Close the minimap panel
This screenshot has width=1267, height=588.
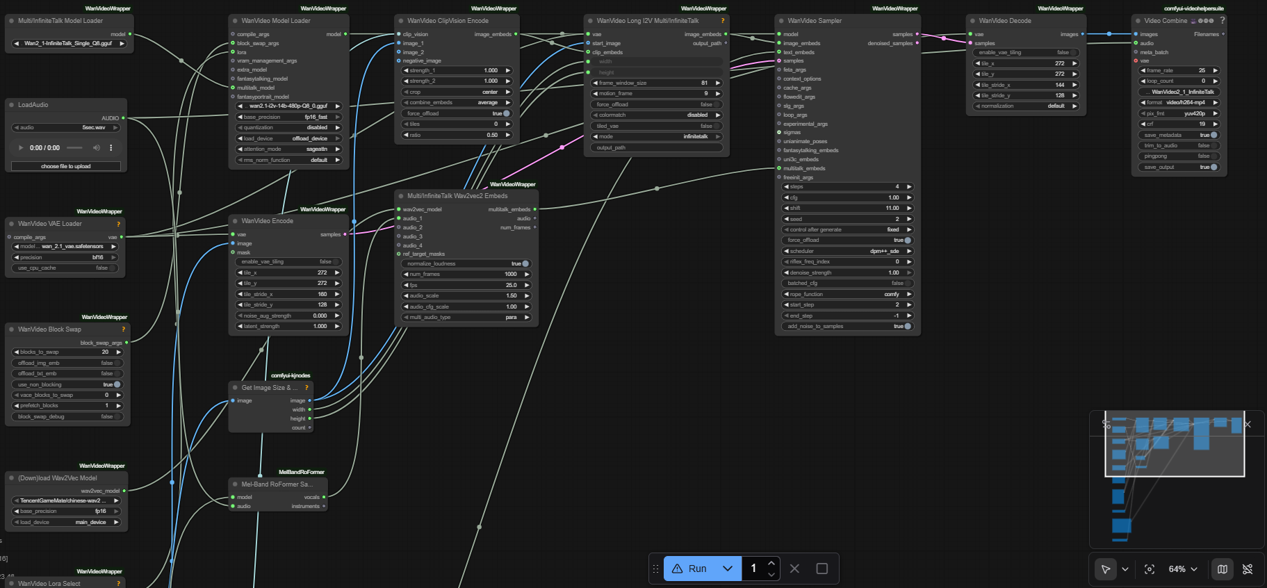coord(1248,424)
